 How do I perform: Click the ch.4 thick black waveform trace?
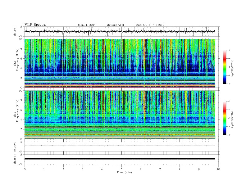pyautogui.click(x=120, y=159)
